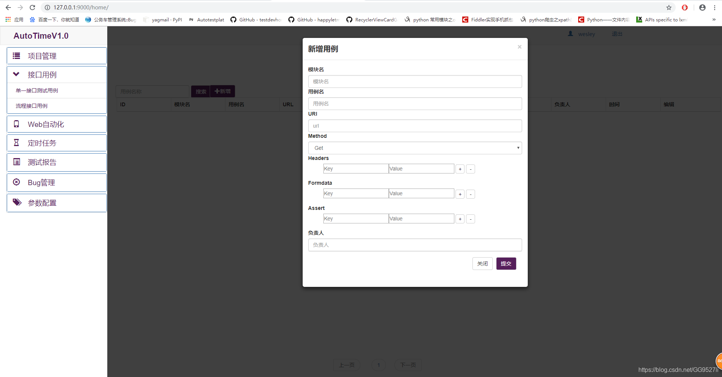Show more bookmarks chevron
722x377 pixels.
[714, 20]
